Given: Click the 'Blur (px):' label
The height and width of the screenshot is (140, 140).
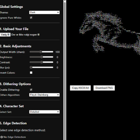Looking at the screenshot, I should click(5, 68).
